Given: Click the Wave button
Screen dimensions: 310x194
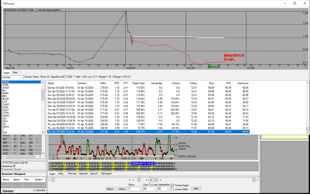Looking at the screenshot, I should click(122, 189).
